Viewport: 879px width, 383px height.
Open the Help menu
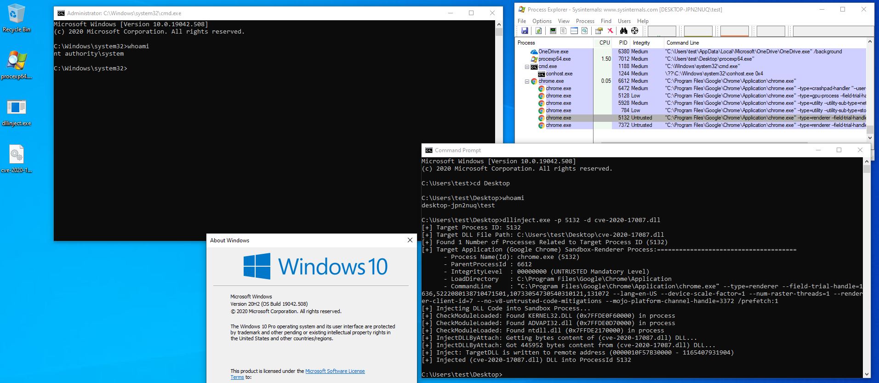click(643, 21)
